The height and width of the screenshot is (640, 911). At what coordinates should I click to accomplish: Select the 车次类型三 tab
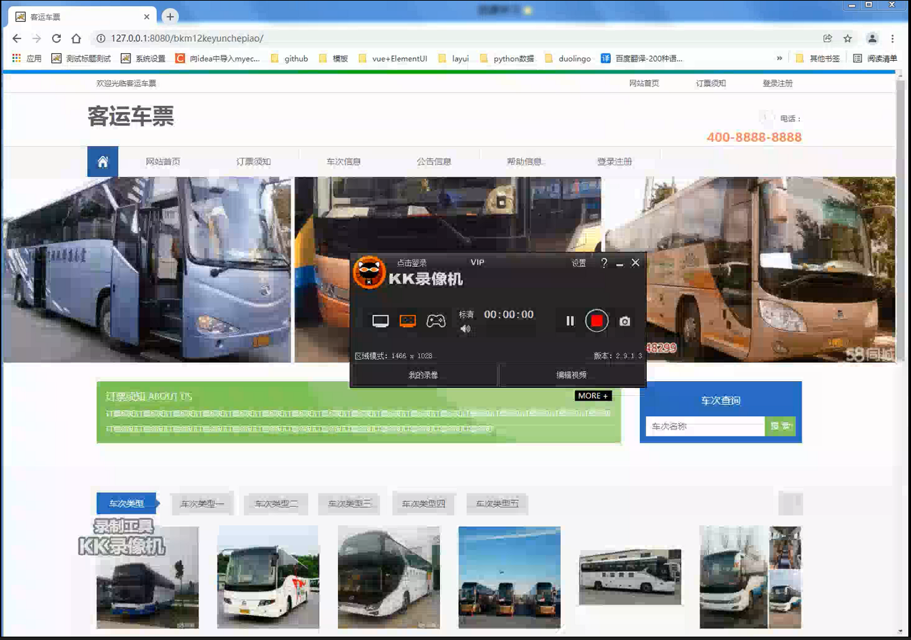point(349,503)
